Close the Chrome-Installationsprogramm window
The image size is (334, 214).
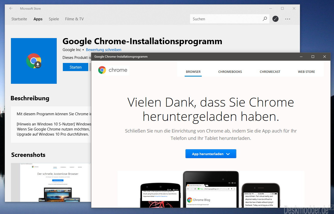[x=325, y=57]
